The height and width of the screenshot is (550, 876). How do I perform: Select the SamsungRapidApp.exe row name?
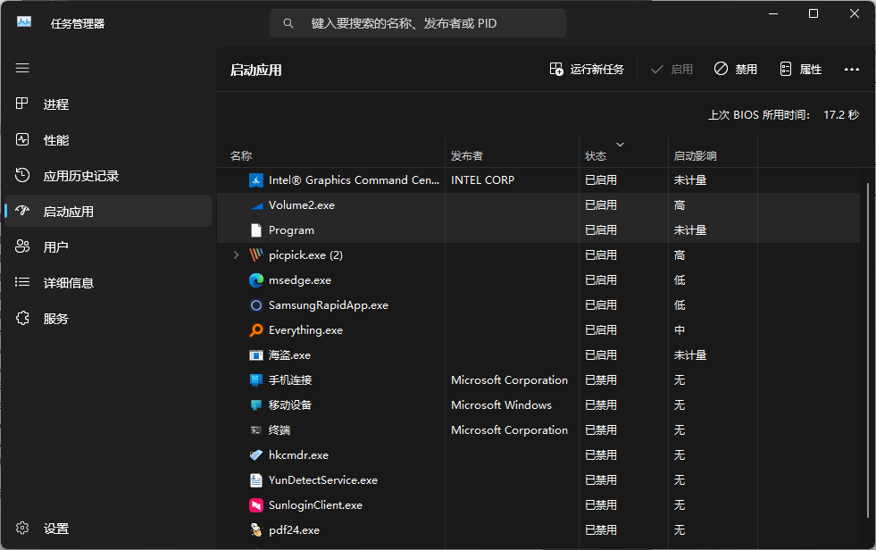tap(329, 304)
